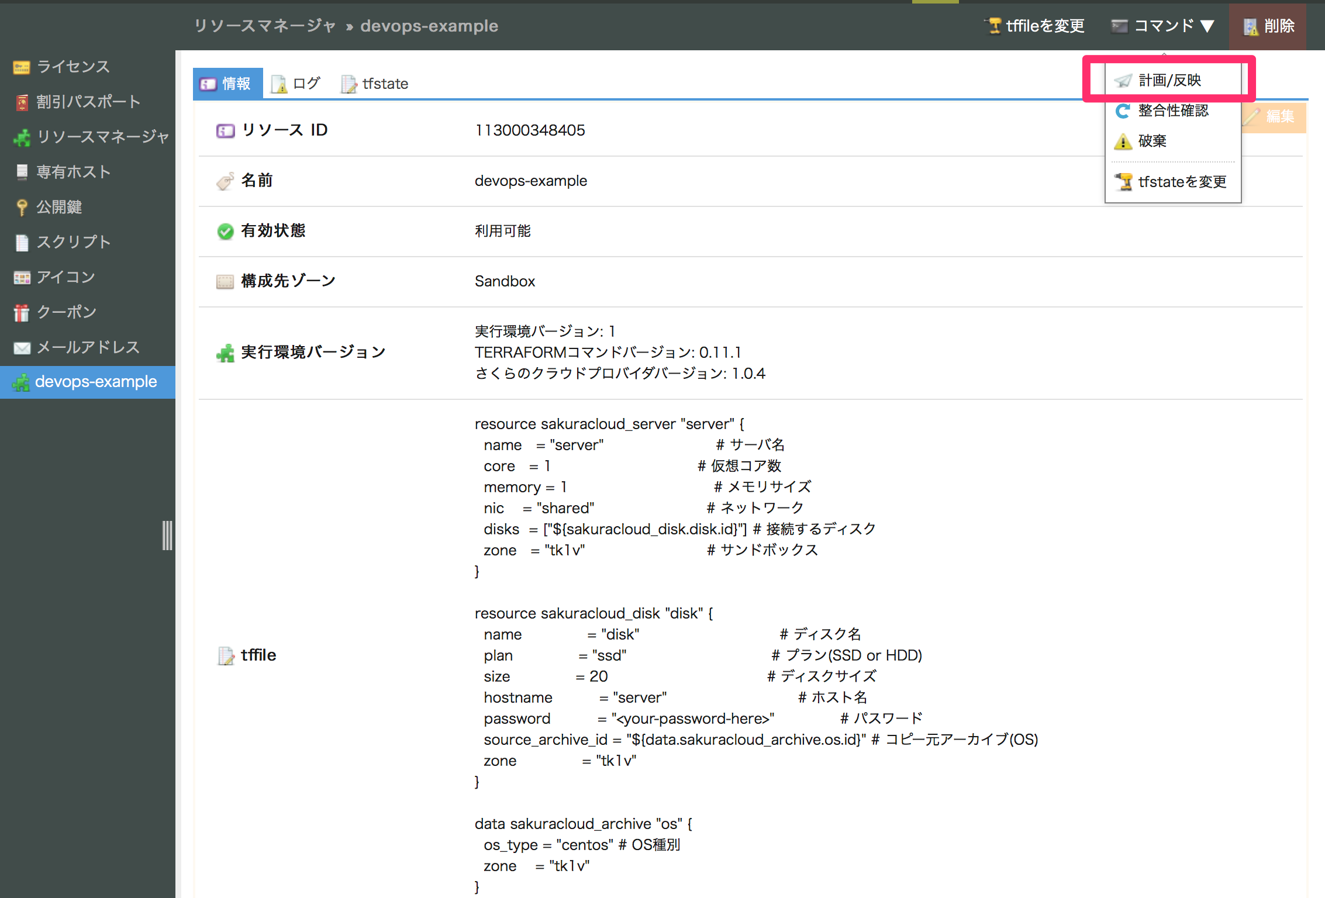Switch to the ログ tab
This screenshot has width=1325, height=898.
[297, 84]
